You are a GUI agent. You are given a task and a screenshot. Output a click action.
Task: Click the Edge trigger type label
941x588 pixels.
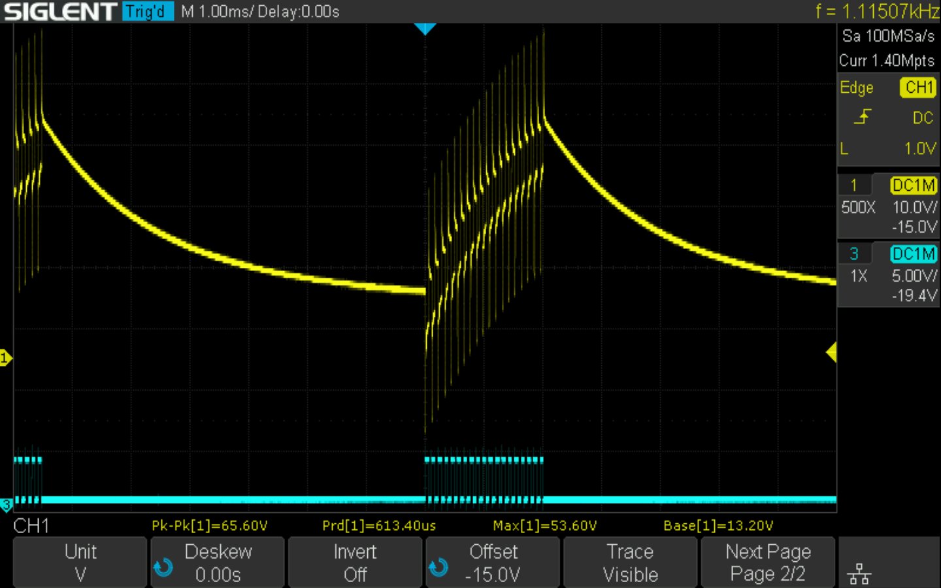pyautogui.click(x=856, y=88)
